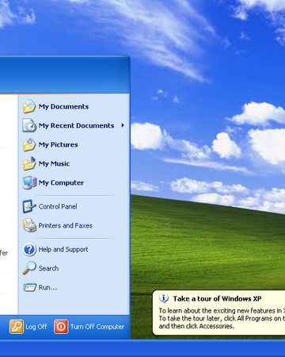Click the Log Off key icon
285x357 pixels.
point(17,327)
